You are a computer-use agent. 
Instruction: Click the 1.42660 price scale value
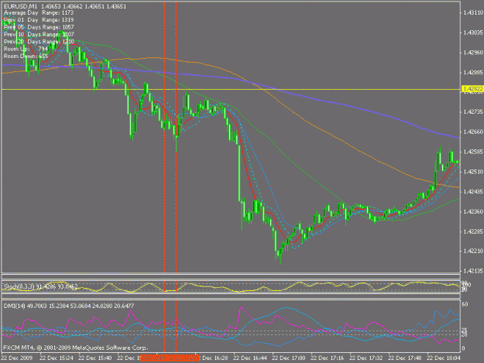[x=473, y=132]
